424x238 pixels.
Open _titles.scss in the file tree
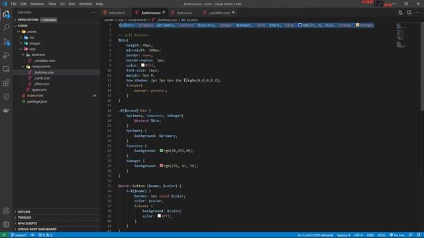pos(42,84)
